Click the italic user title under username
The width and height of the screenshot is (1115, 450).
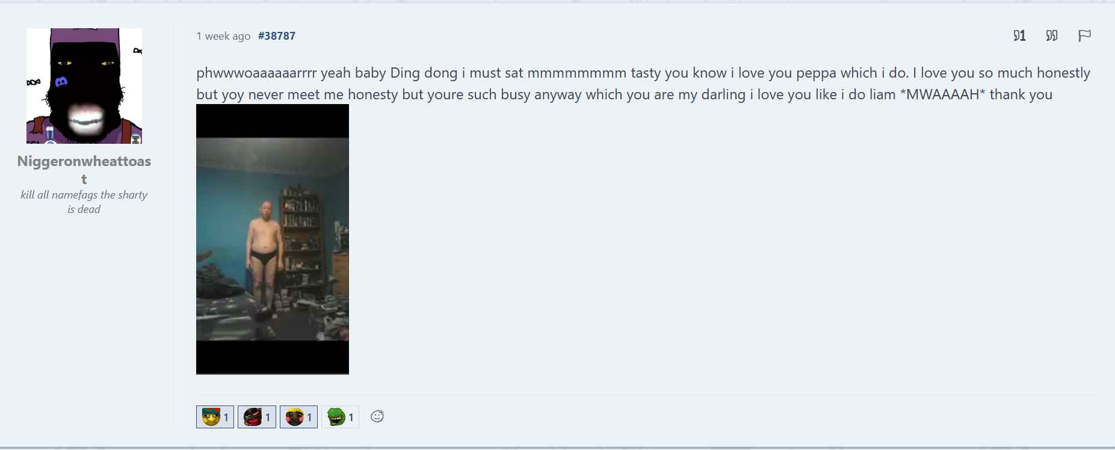click(x=84, y=202)
